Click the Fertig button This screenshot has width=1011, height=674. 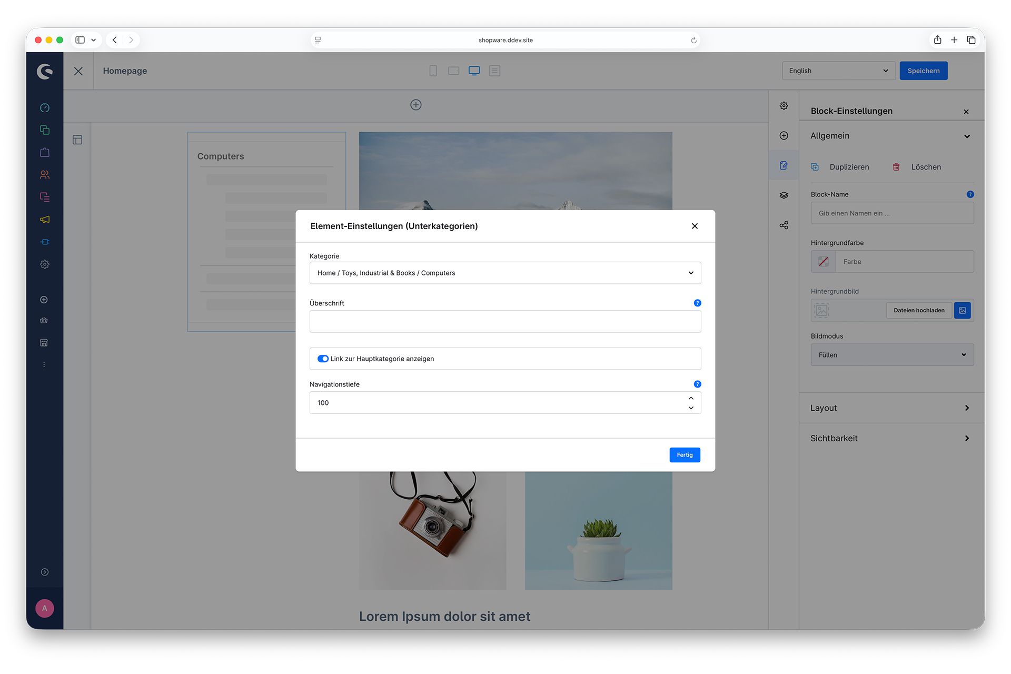click(x=685, y=455)
